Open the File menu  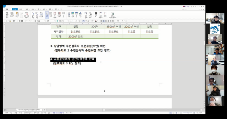pos(7,9)
